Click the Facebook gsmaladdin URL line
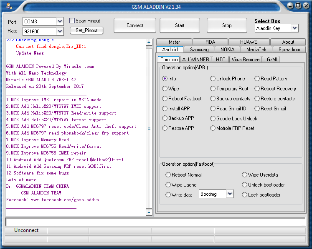The width and height of the screenshot is (312, 249). pyautogui.click(x=53, y=199)
